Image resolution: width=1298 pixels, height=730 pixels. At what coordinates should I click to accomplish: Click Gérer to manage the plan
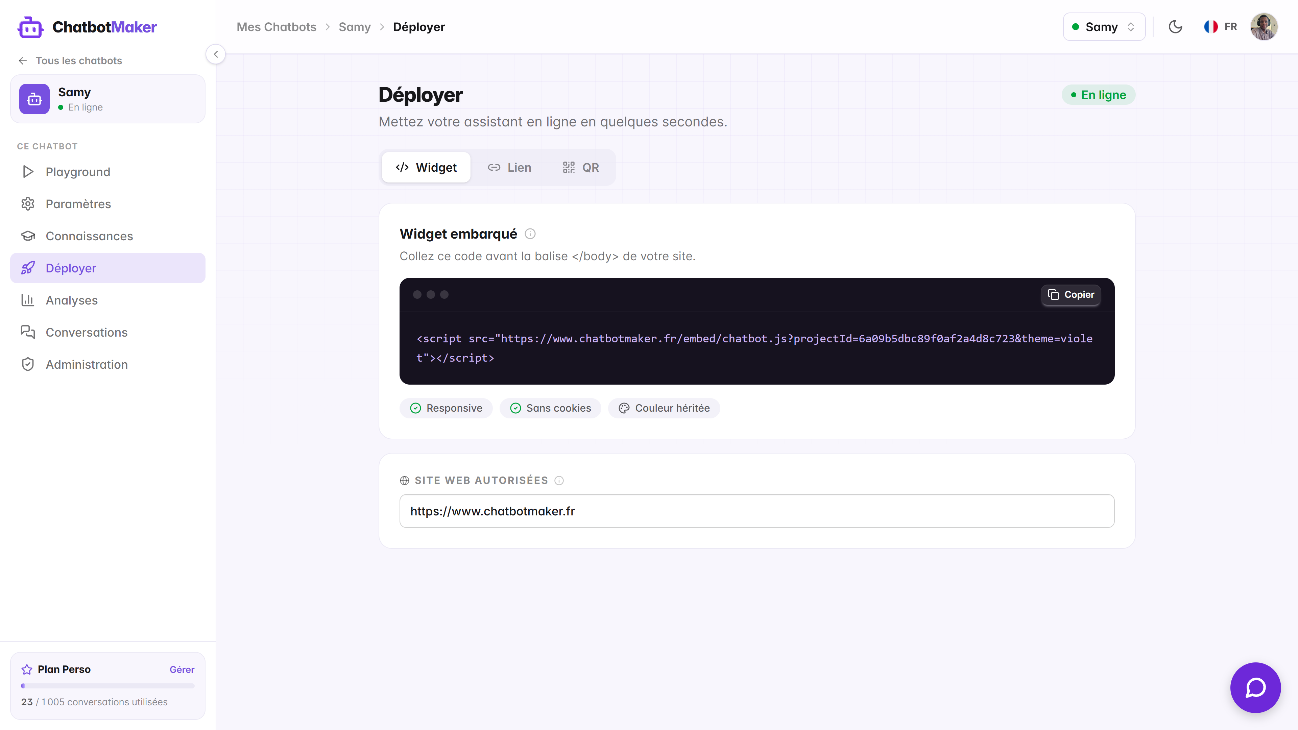(182, 670)
